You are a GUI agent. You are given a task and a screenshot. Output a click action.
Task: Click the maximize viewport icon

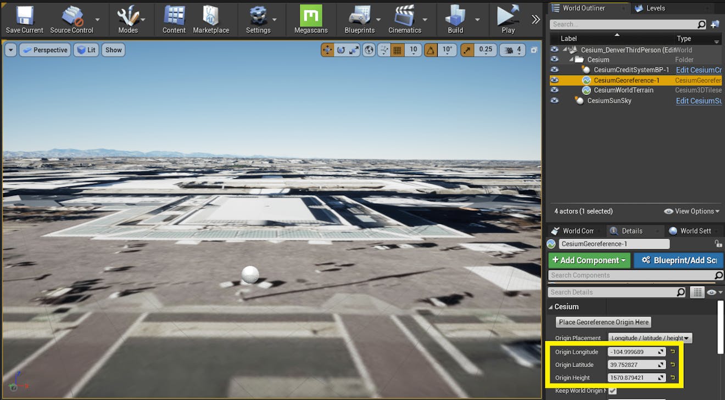click(x=534, y=50)
